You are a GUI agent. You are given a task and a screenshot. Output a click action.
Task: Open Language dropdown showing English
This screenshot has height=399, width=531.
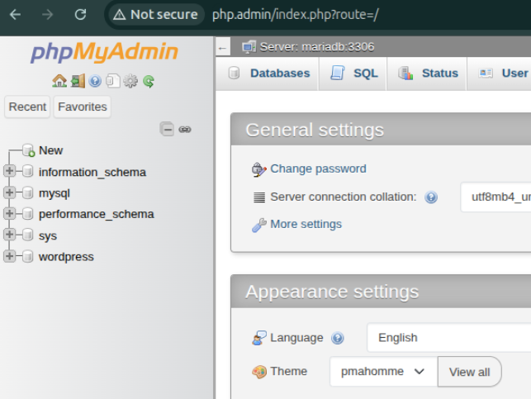click(x=449, y=338)
